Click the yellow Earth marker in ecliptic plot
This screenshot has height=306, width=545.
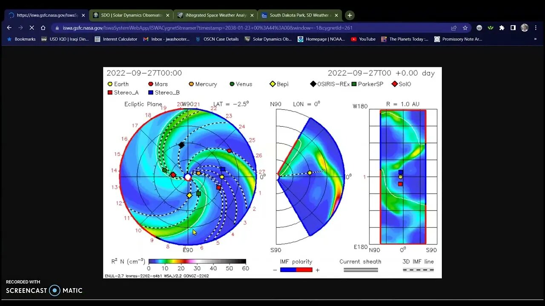pyautogui.click(x=222, y=177)
